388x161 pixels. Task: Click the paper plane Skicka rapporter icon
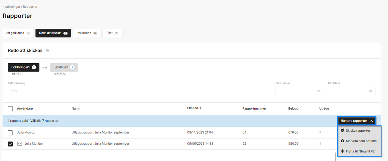[342, 131]
